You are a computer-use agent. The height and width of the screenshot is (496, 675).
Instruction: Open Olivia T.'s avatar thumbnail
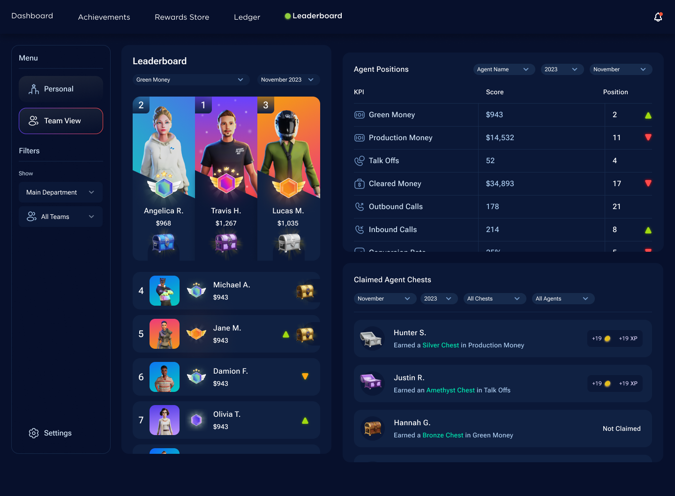(x=165, y=420)
